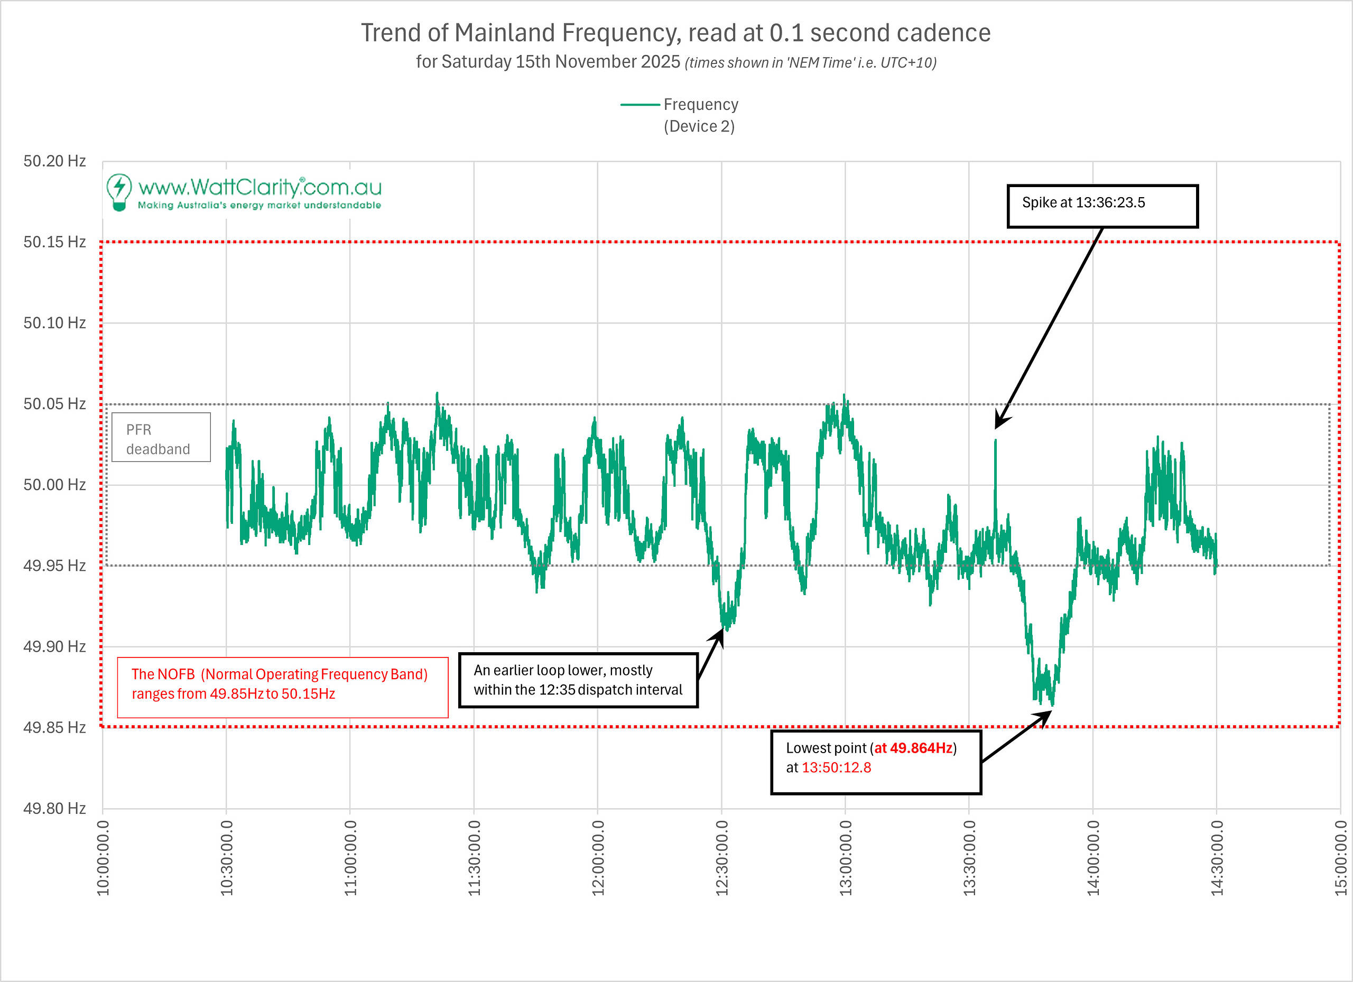Click the 50.20 Hz y-axis label
The image size is (1353, 982).
54,161
